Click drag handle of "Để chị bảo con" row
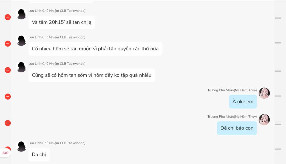 pyautogui.click(x=278, y=123)
